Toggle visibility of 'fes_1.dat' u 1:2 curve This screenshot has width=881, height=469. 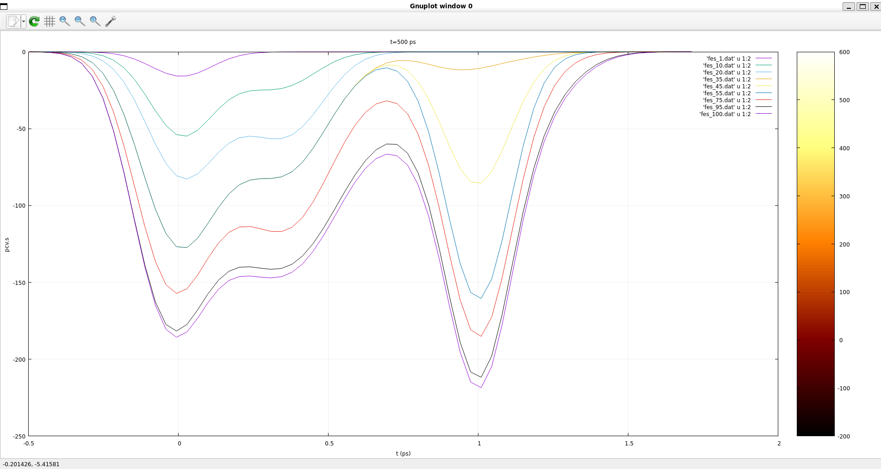[x=739, y=59]
